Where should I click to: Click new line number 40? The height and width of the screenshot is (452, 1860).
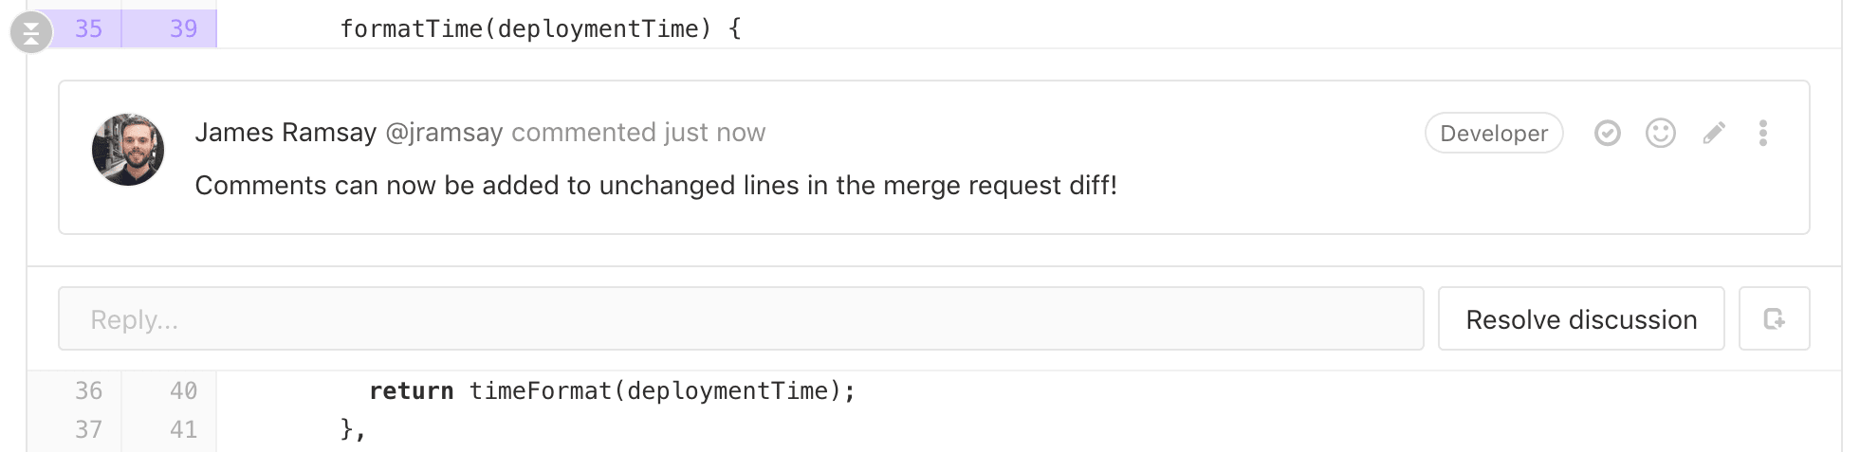coord(183,390)
